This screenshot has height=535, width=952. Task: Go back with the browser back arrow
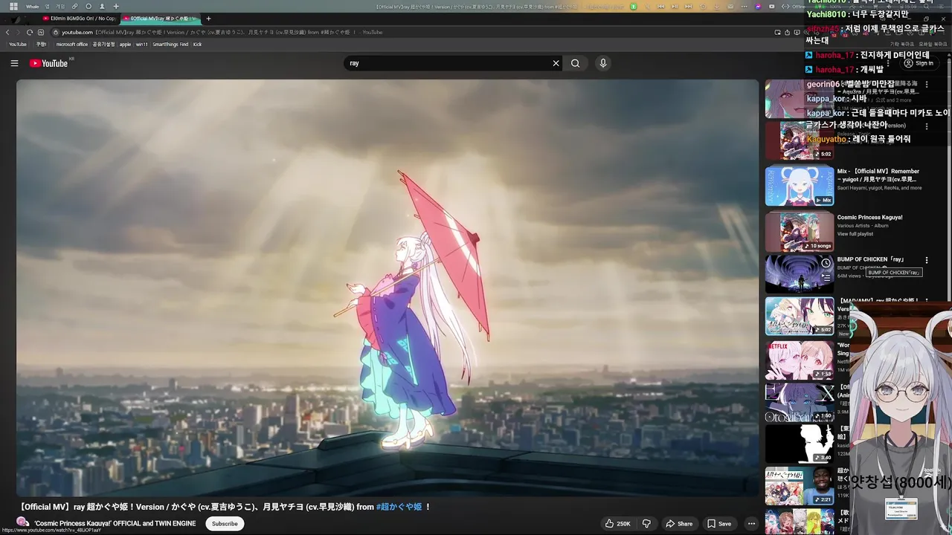click(7, 32)
